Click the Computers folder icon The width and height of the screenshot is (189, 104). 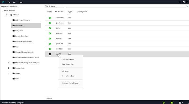(x=13, y=31)
